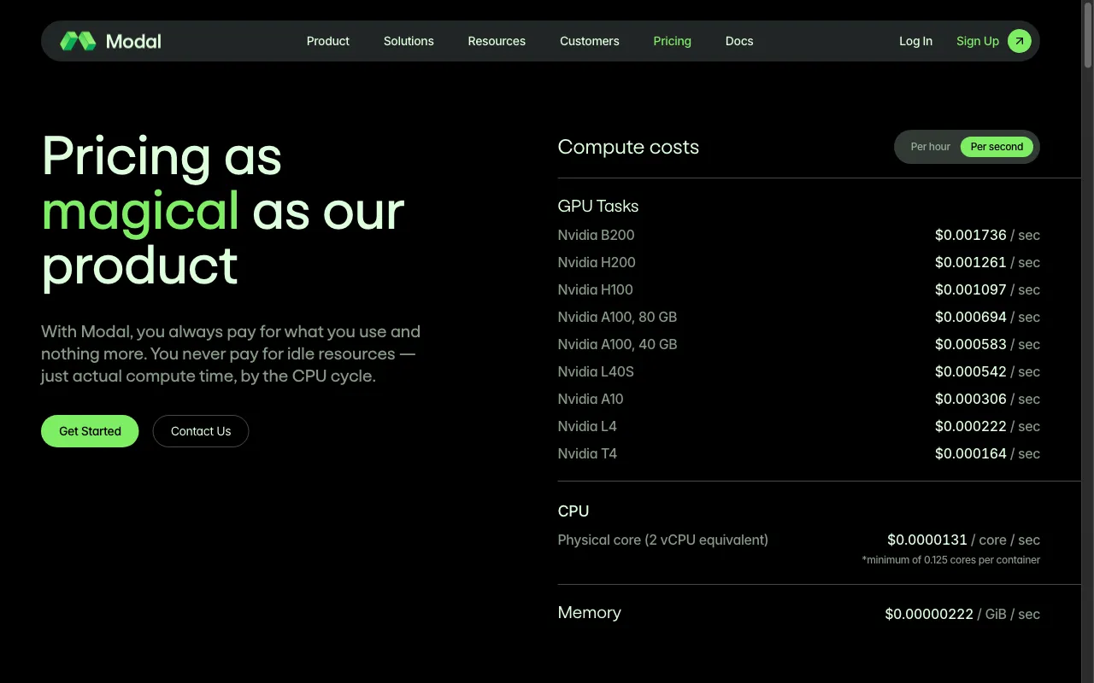Select the Nvidia T4 row label
This screenshot has width=1094, height=683.
click(x=587, y=453)
